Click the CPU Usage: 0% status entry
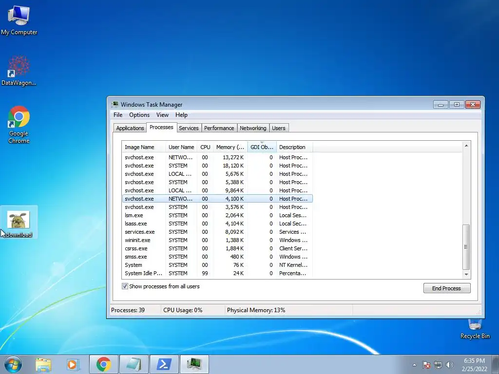 point(193,310)
